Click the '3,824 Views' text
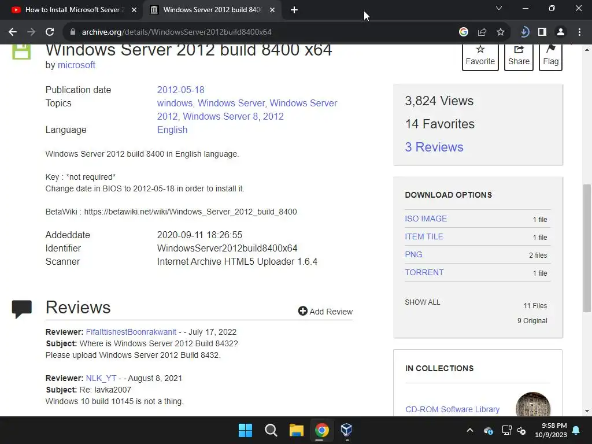 pyautogui.click(x=439, y=101)
